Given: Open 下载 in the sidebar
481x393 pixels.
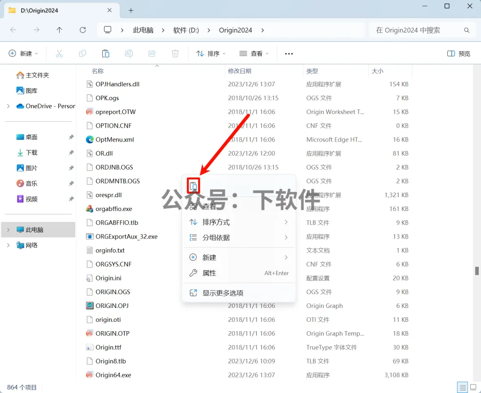Looking at the screenshot, I should click(x=27, y=152).
